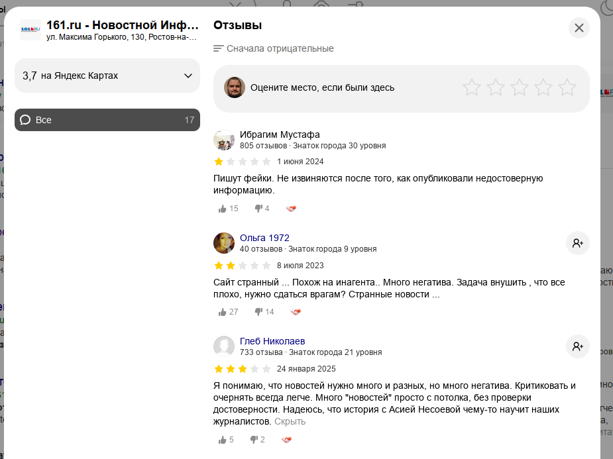Click your profile avatar in rating prompt
This screenshot has width=613, height=459.
pyautogui.click(x=234, y=87)
